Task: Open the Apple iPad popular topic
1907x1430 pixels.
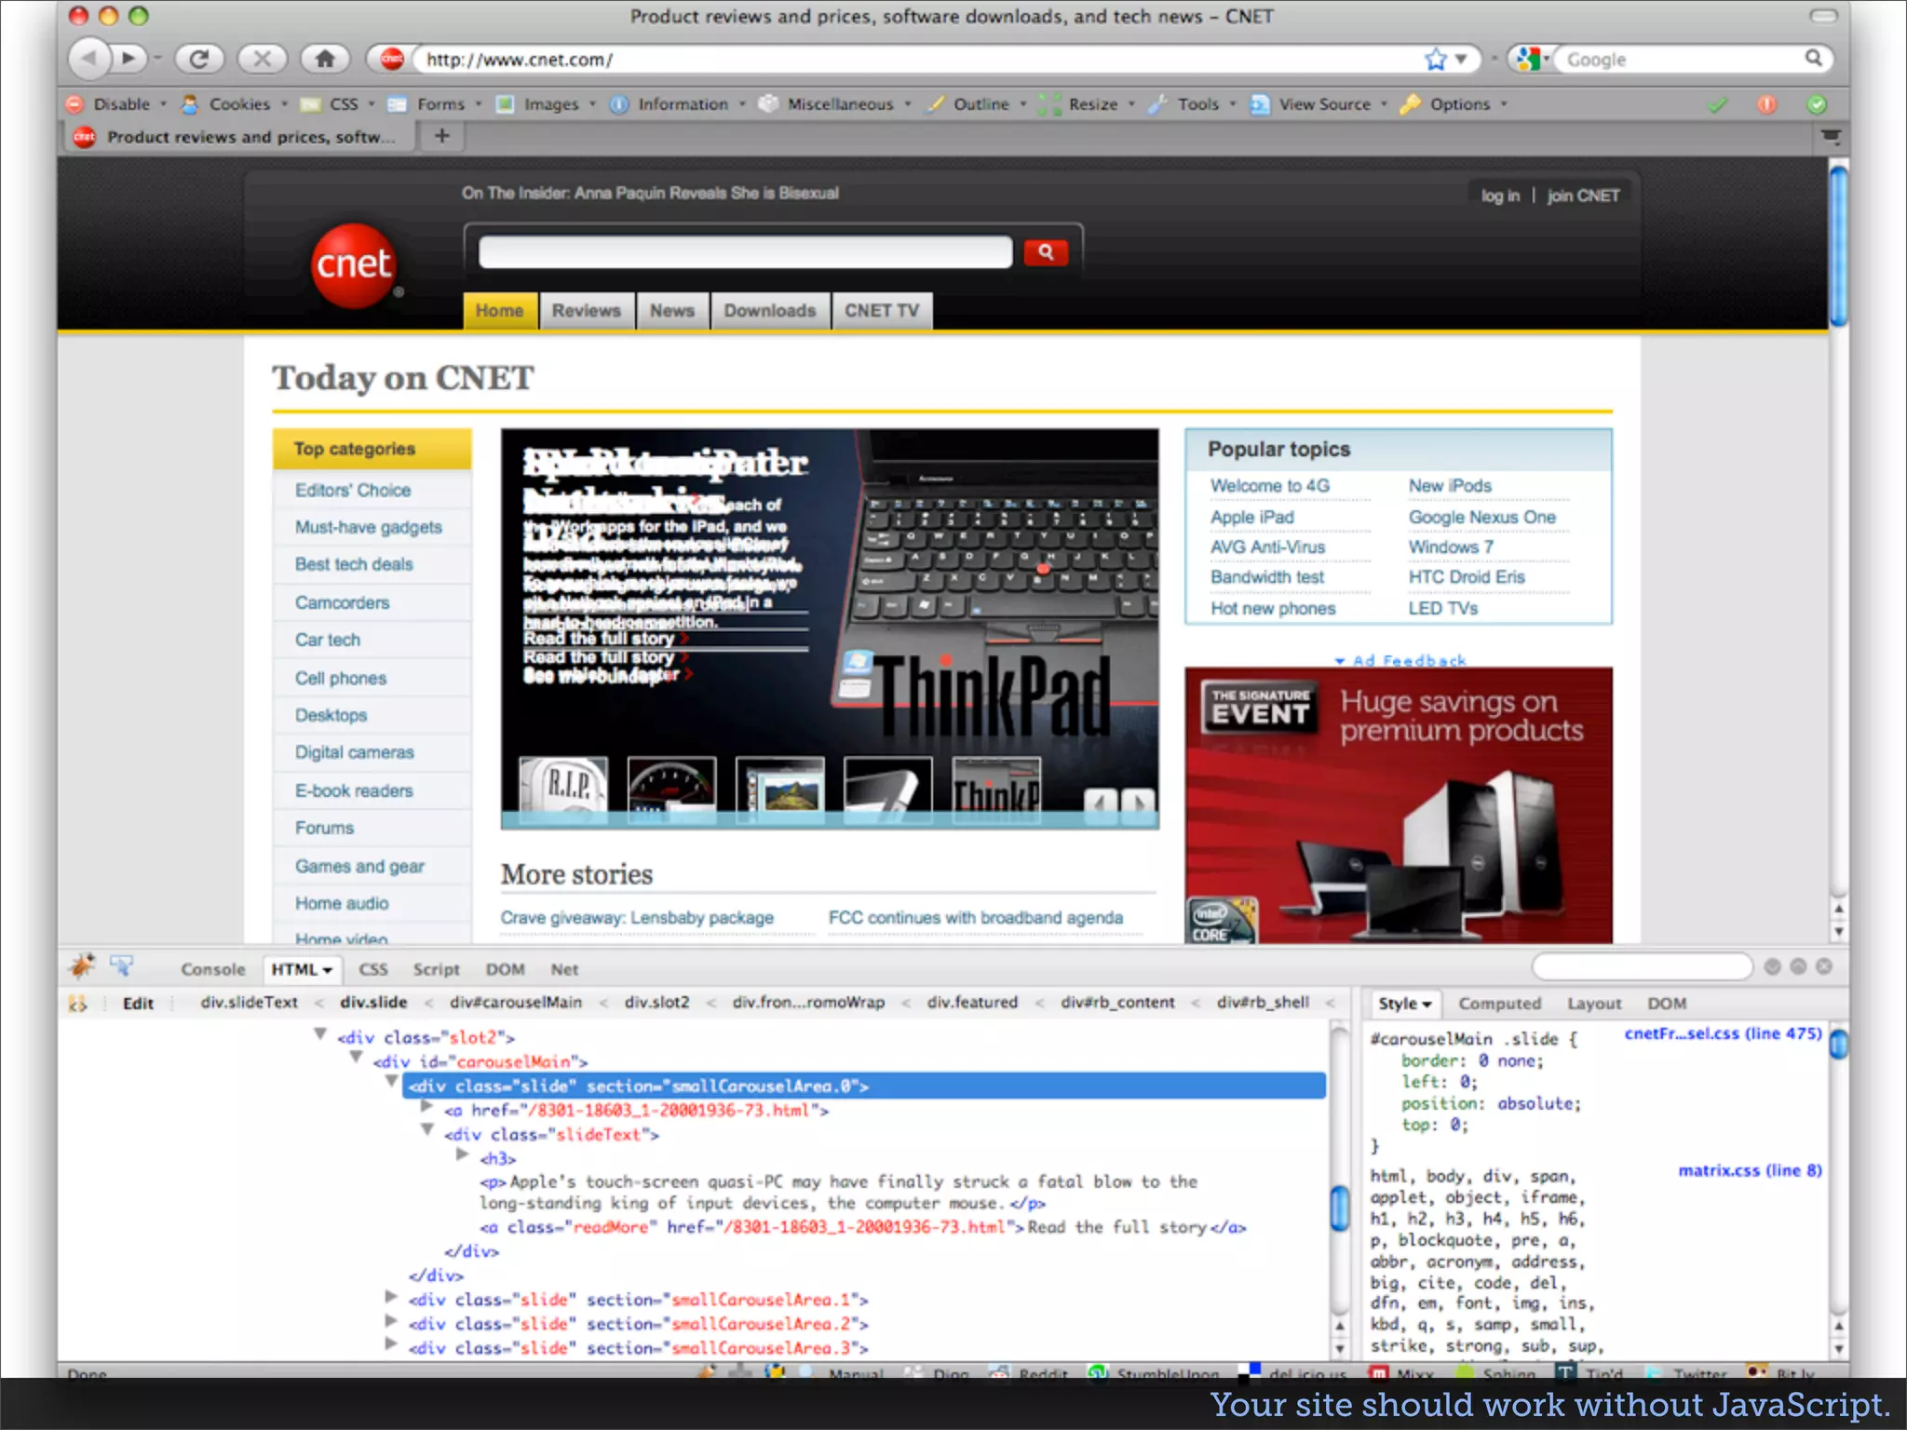Action: click(x=1251, y=517)
